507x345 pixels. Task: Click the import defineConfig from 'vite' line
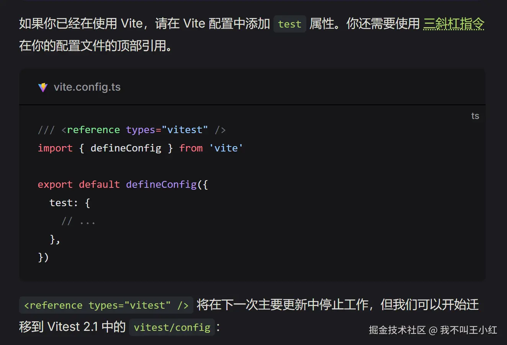(x=140, y=148)
